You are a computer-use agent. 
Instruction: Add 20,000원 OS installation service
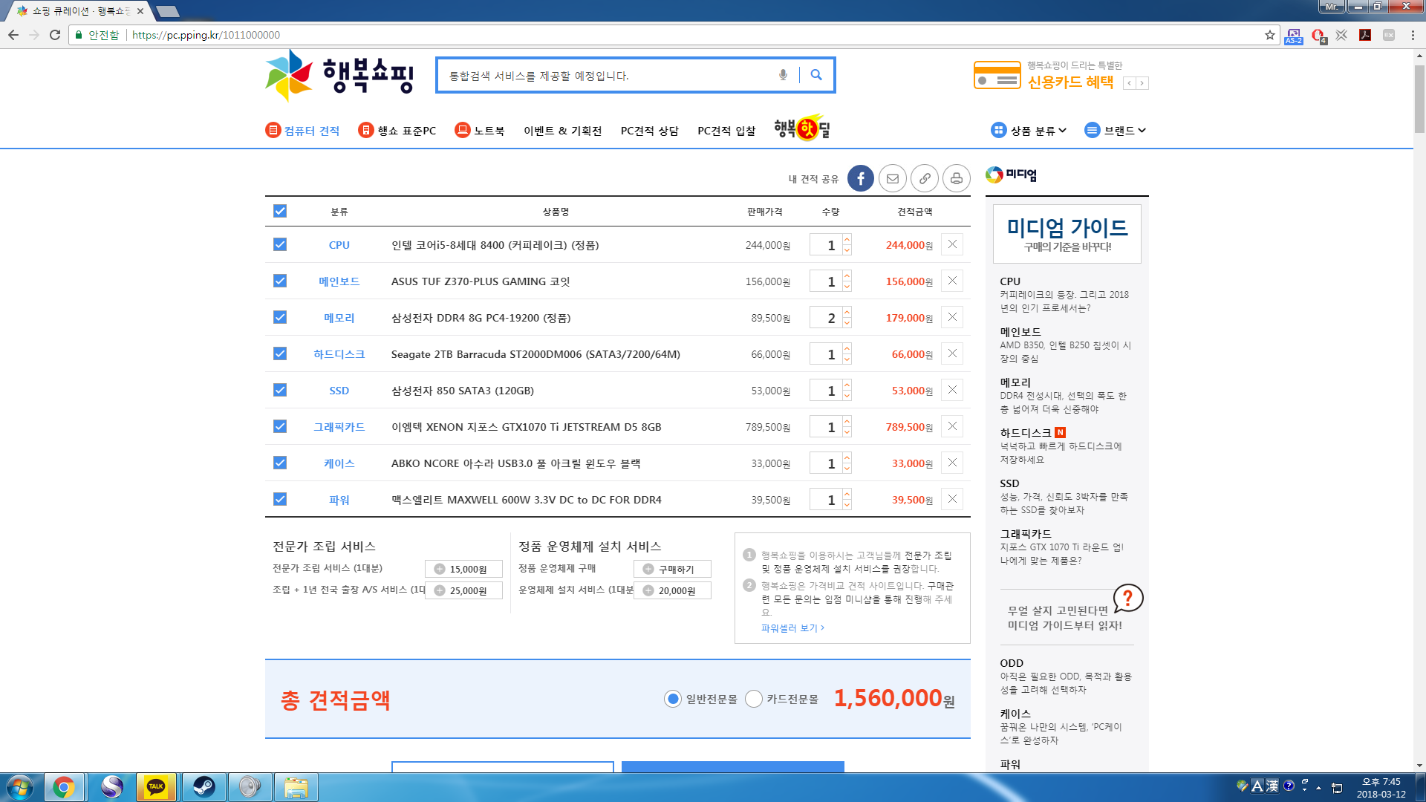[x=672, y=590]
